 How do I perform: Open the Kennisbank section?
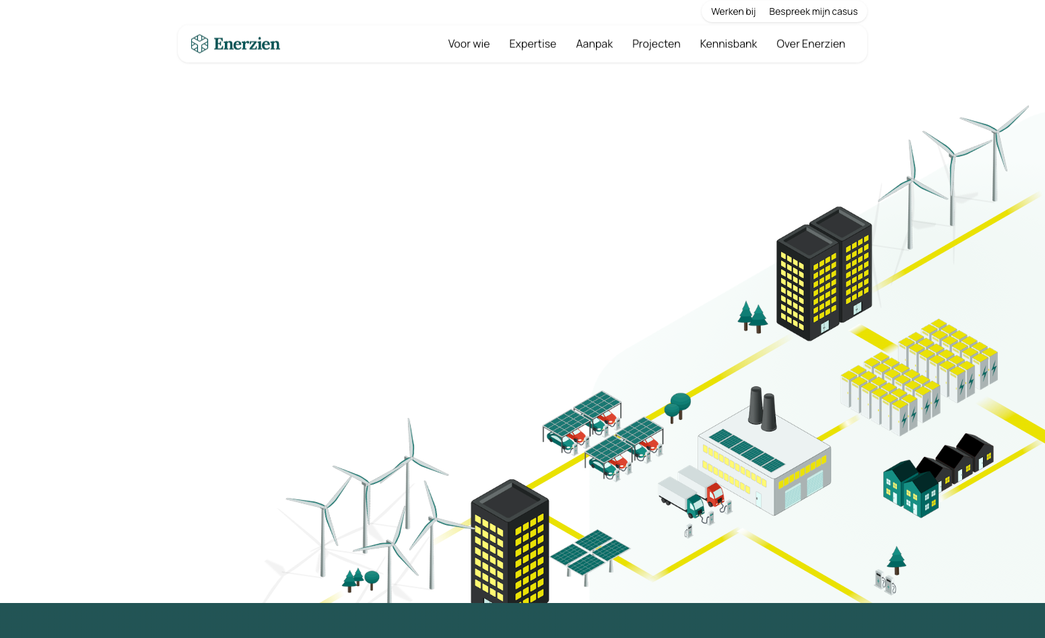728,44
